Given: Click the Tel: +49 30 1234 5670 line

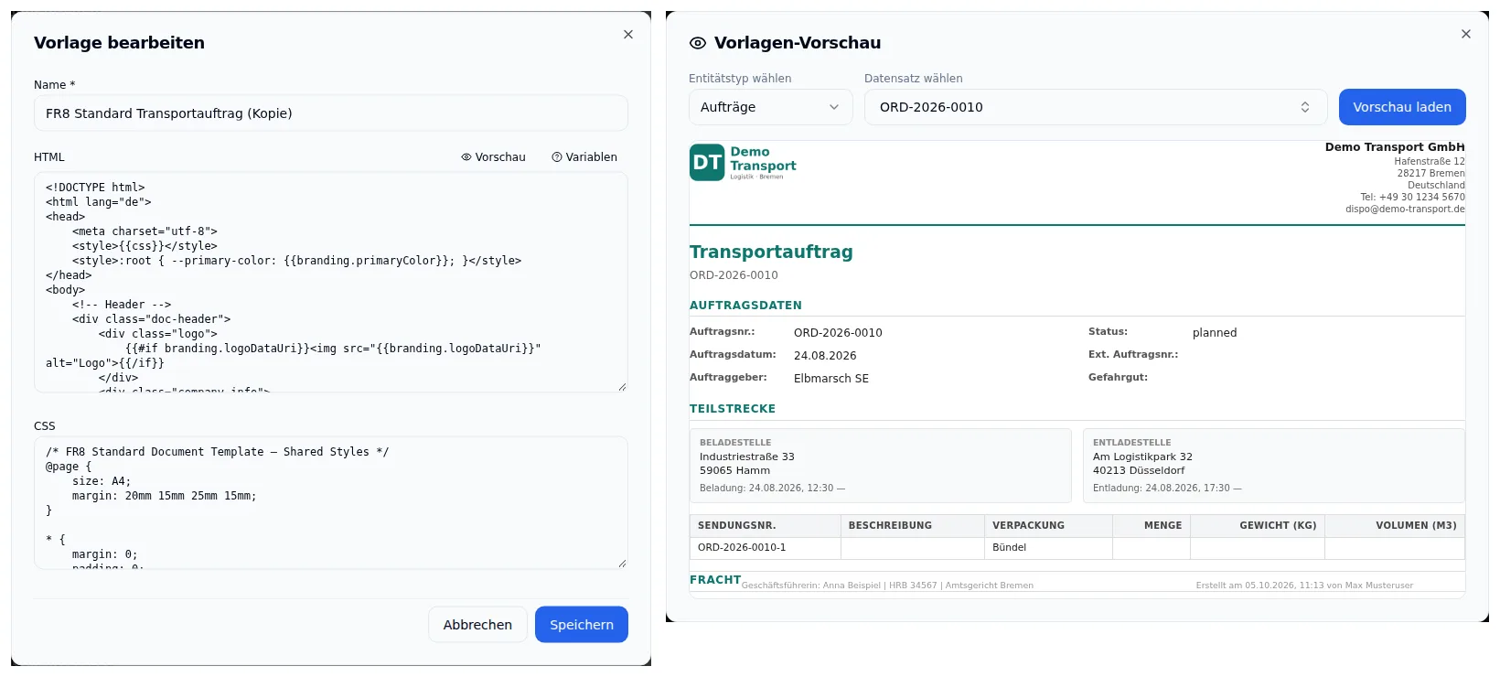Looking at the screenshot, I should click(1412, 198).
